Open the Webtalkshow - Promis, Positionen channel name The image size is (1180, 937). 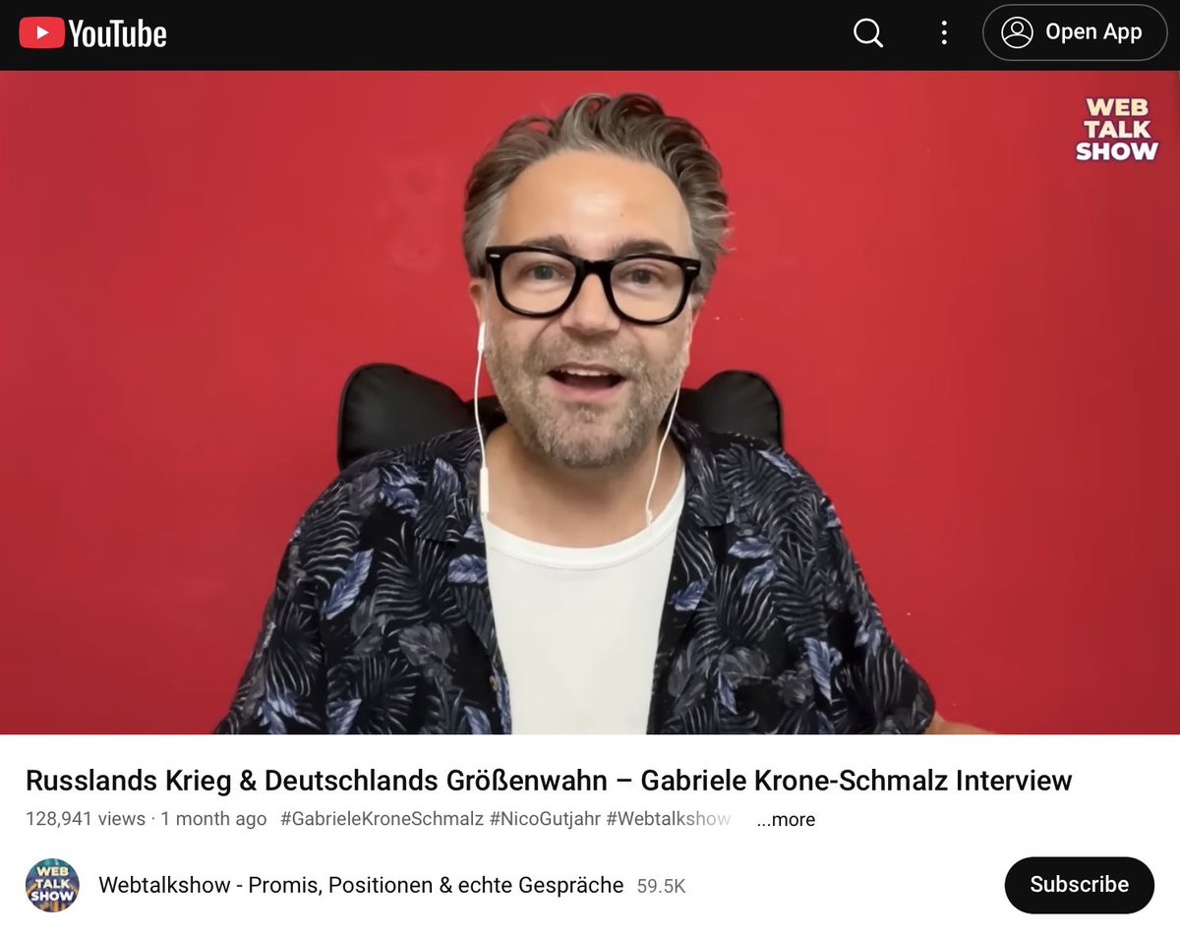coord(361,885)
